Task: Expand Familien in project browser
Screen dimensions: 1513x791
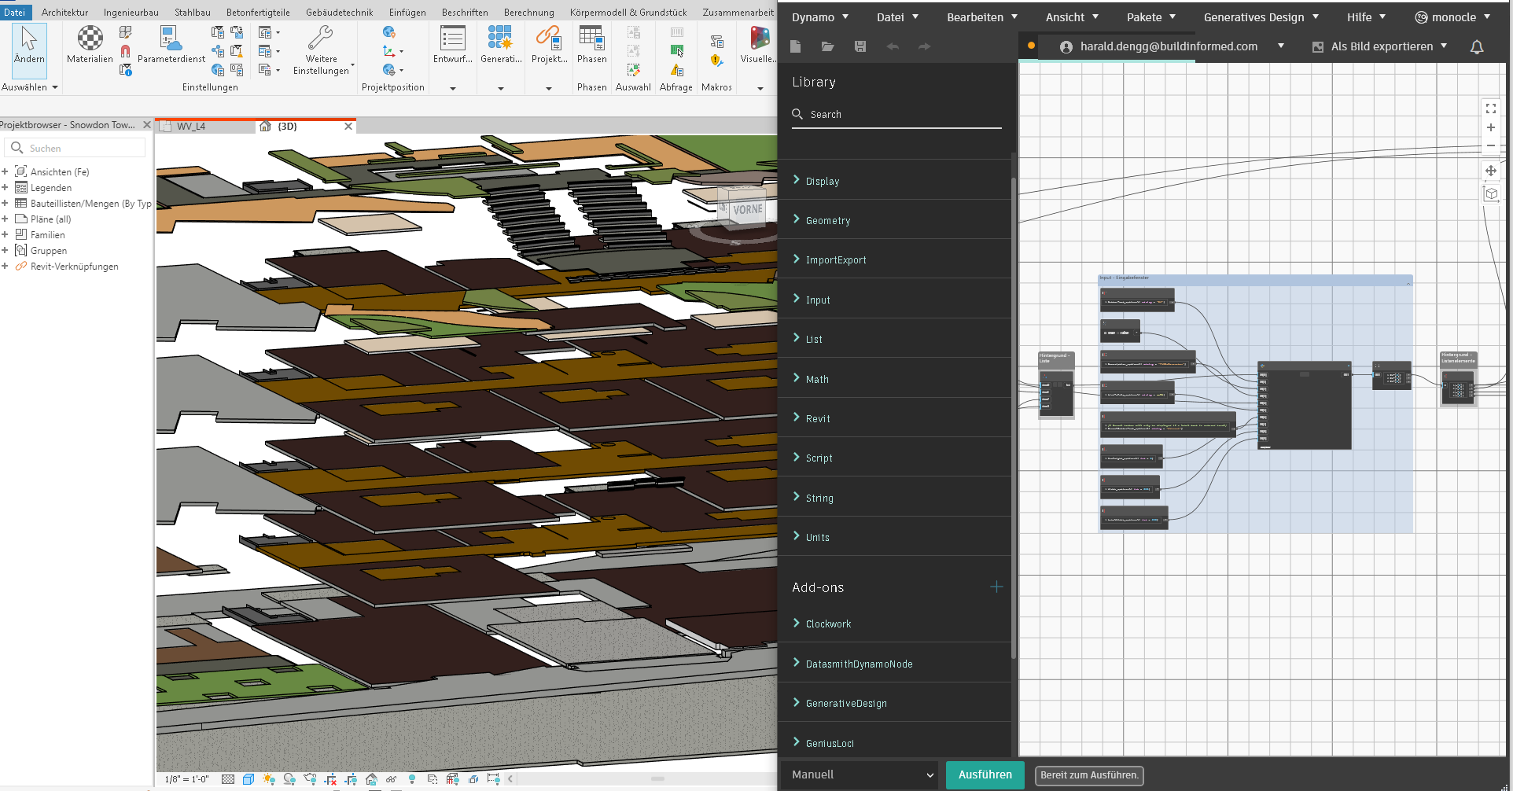Action: [x=5, y=234]
